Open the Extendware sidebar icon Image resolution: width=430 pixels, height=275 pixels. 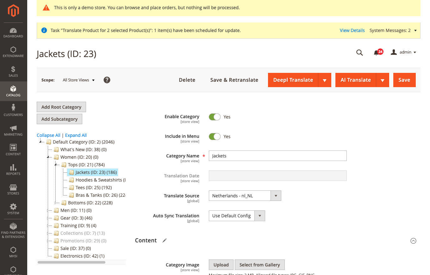13,52
